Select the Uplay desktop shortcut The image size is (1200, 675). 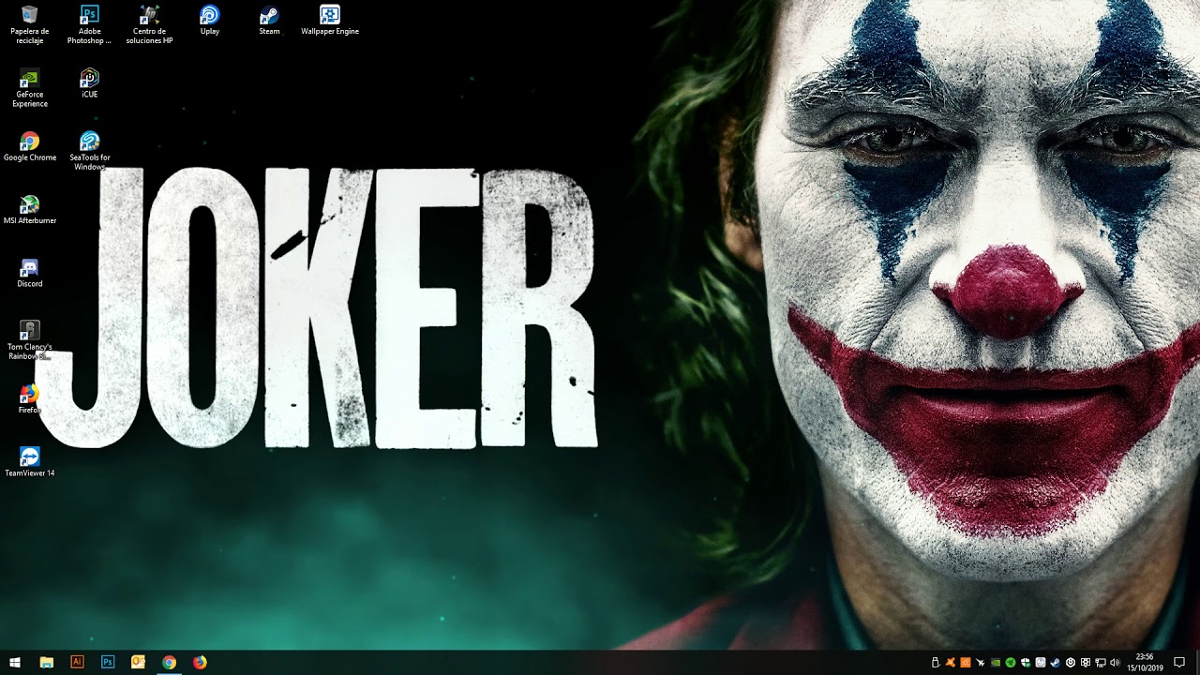[x=210, y=21]
